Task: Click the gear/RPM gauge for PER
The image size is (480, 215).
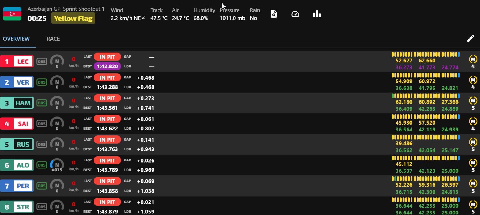Action: (x=57, y=186)
